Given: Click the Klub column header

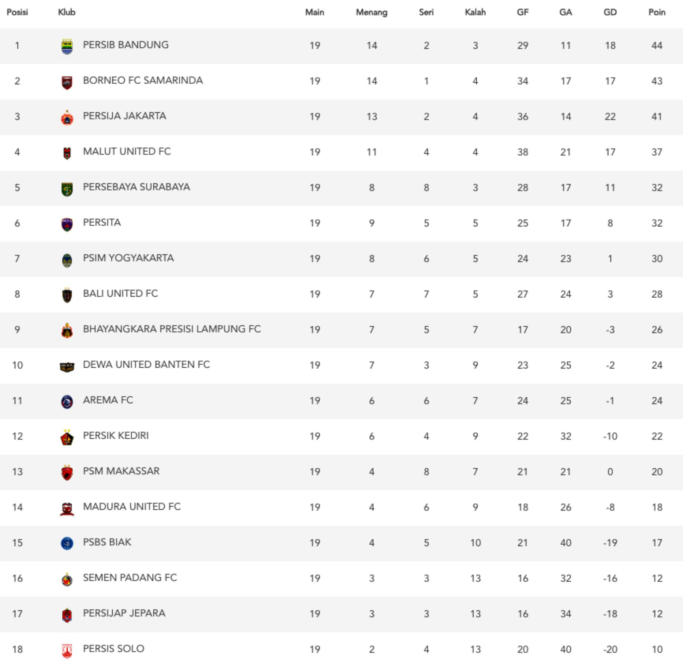Looking at the screenshot, I should [67, 12].
